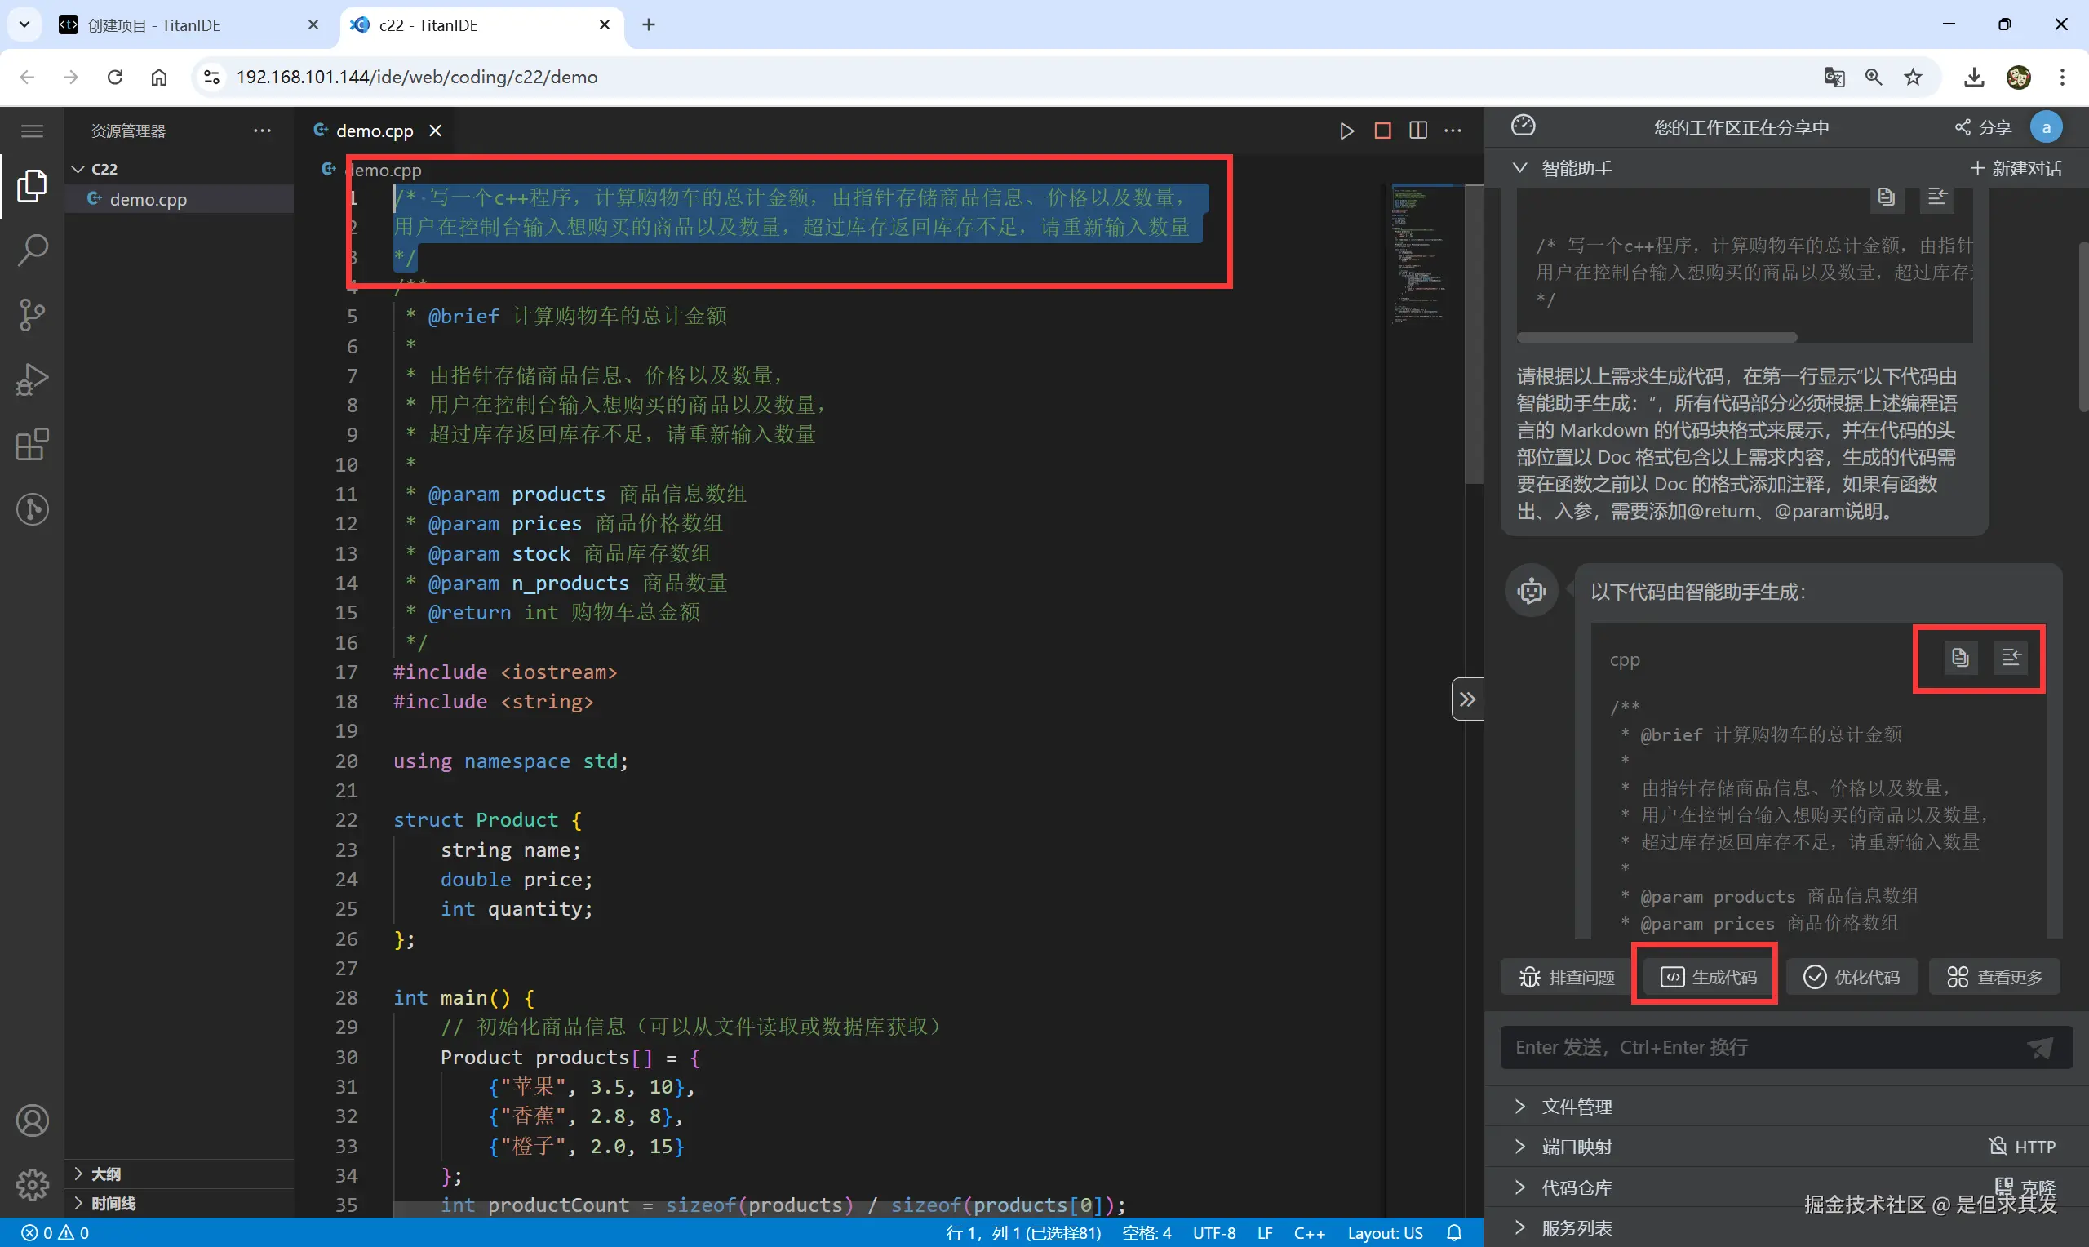The image size is (2089, 1247).
Task: Collapse the 智能助手 panel
Action: pos(1520,168)
